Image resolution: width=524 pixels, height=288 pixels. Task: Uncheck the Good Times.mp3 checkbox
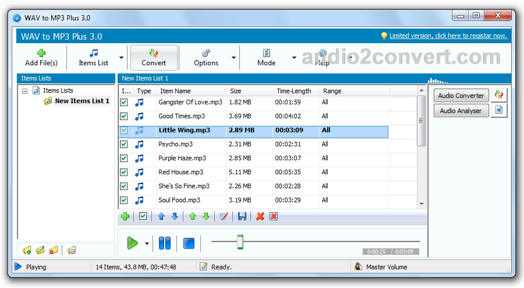coord(124,116)
